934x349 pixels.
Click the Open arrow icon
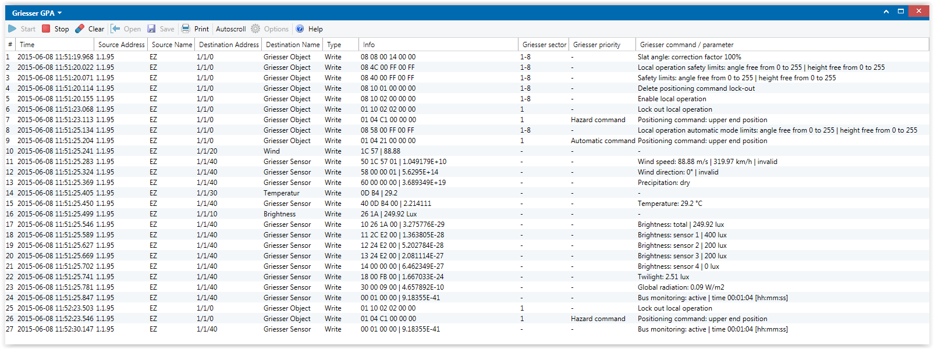tap(115, 29)
